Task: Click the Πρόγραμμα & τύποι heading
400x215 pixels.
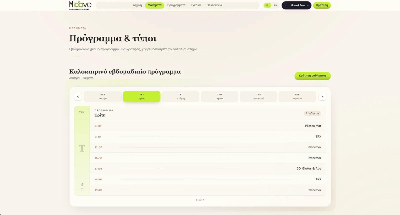Action: coord(113,38)
